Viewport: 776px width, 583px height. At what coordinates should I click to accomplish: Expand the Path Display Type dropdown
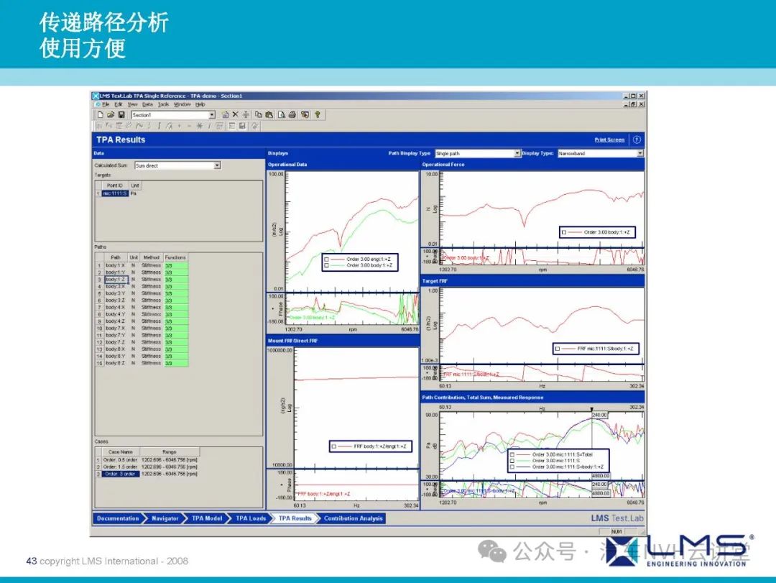[x=517, y=153]
